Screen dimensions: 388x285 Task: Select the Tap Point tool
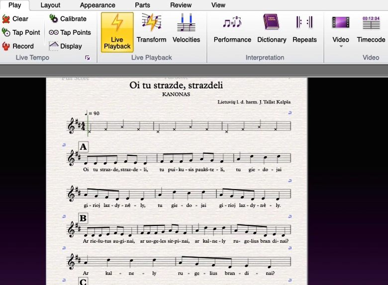point(21,32)
